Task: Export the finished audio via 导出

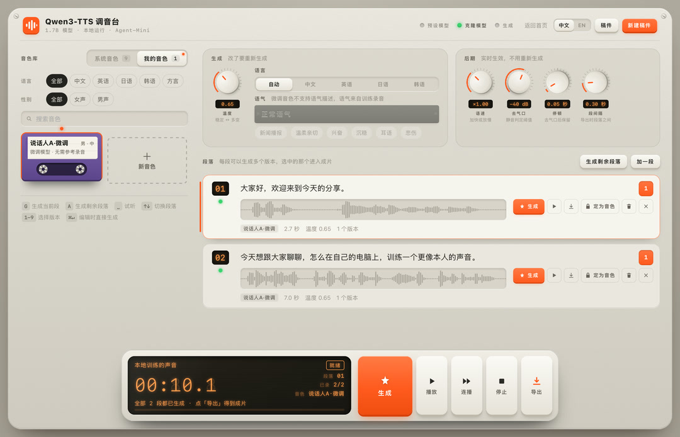Action: point(536,385)
